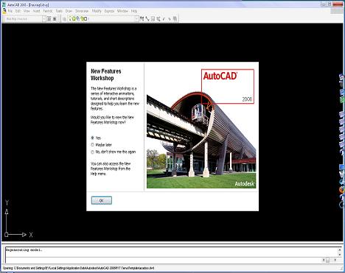Toggle layer lock icon in layer dropdown
The image size is (345, 273).
[x=82, y=18]
